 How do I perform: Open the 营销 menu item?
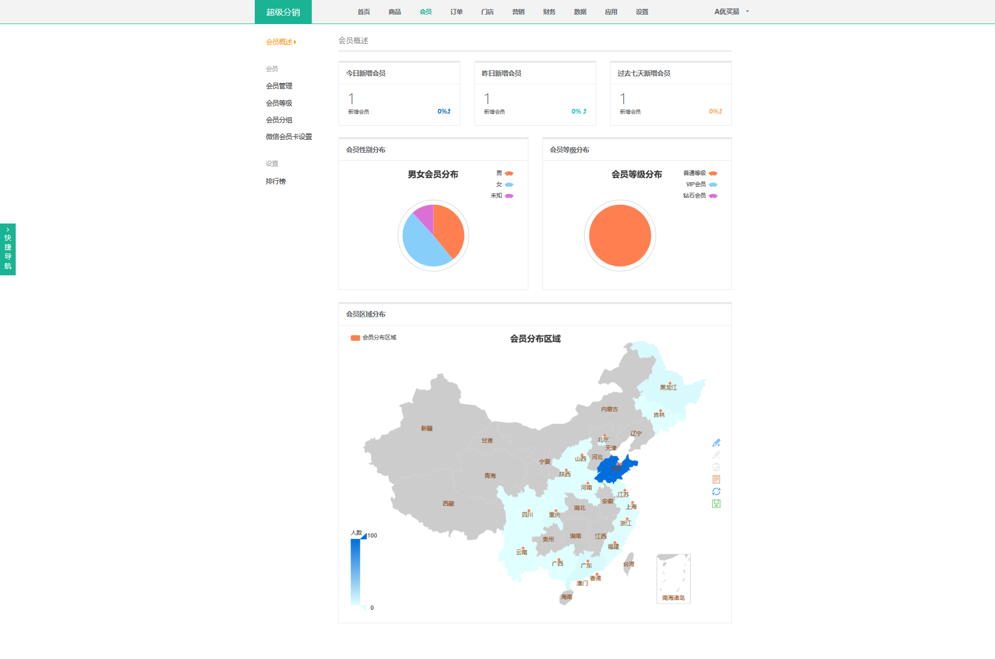coord(518,12)
